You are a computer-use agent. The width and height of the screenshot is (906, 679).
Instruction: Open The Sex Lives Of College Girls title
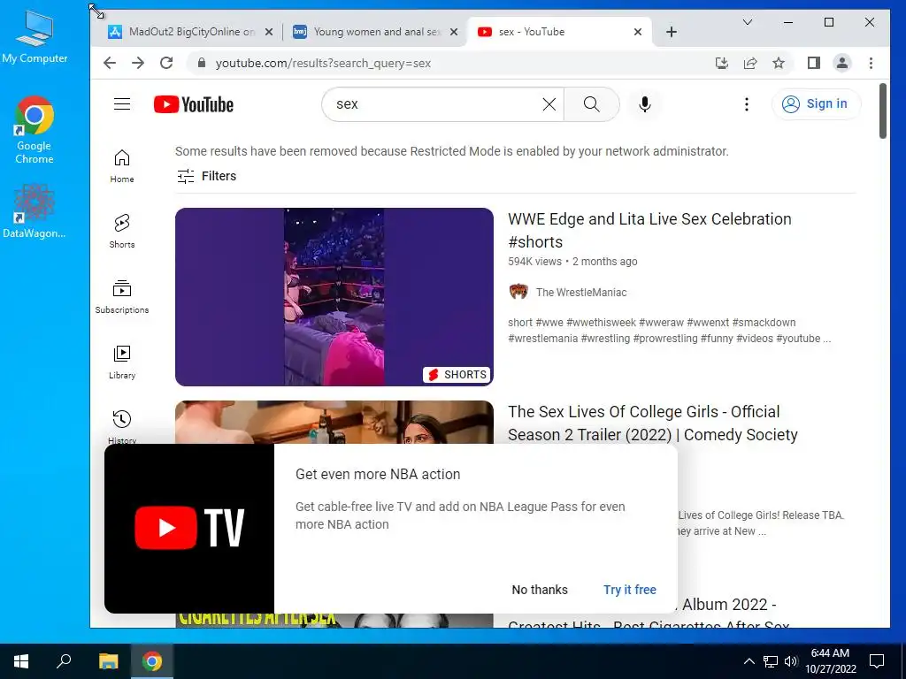click(x=652, y=423)
